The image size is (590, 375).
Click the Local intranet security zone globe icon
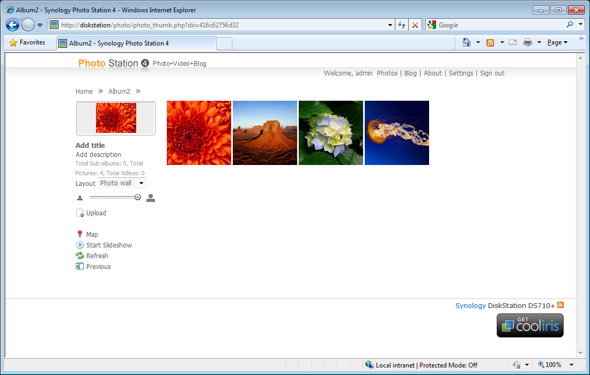[x=369, y=365]
